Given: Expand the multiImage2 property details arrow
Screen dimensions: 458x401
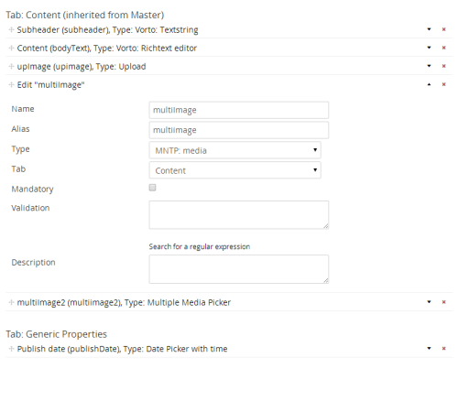Looking at the screenshot, I should click(x=429, y=302).
